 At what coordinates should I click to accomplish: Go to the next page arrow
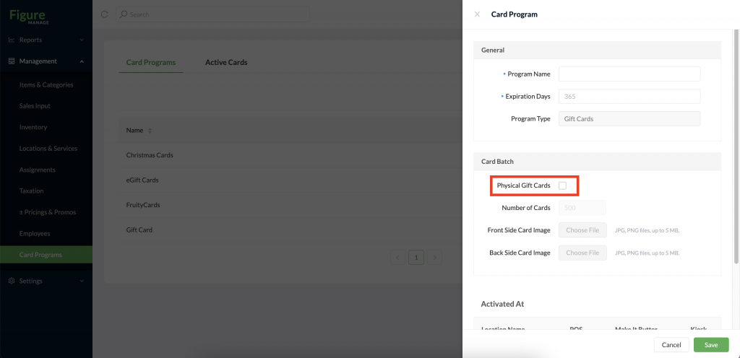[x=434, y=257]
